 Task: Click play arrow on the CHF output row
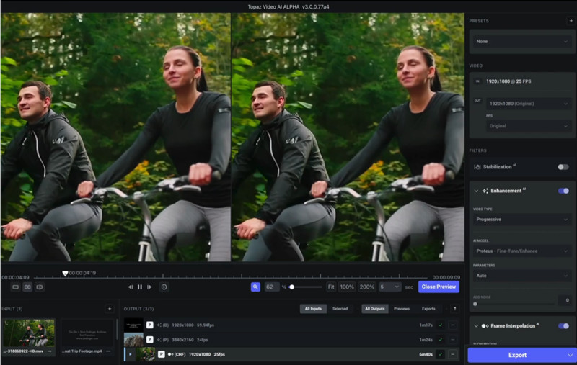pyautogui.click(x=131, y=354)
